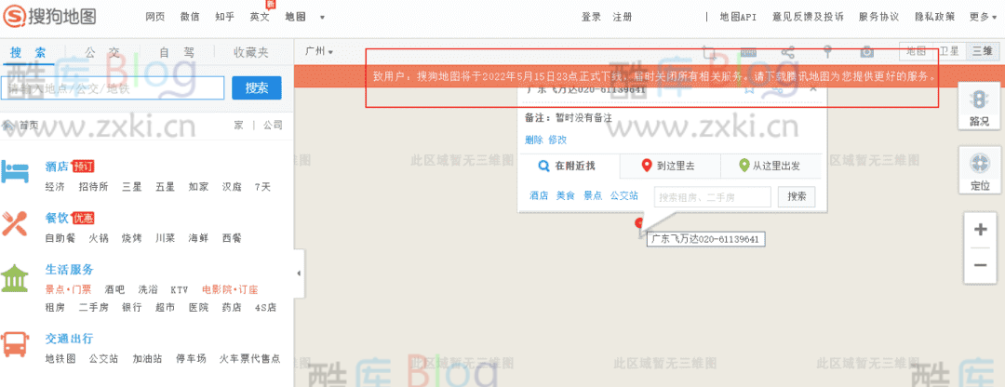Open the dropdown arrow after 地图 nav
The width and height of the screenshot is (1005, 387).
click(322, 18)
